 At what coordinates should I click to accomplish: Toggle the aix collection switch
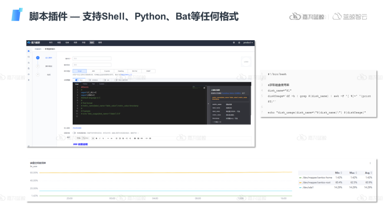(104, 80)
